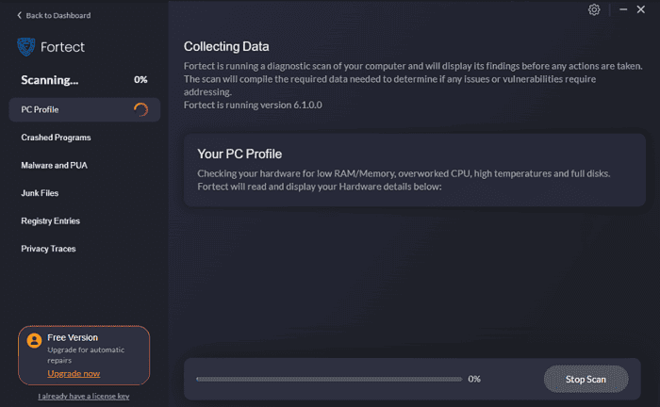Image resolution: width=660 pixels, height=407 pixels.
Task: Go Back to Dashboard
Action: [x=58, y=16]
